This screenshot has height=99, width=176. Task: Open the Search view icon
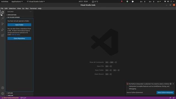click(x=2, y=18)
